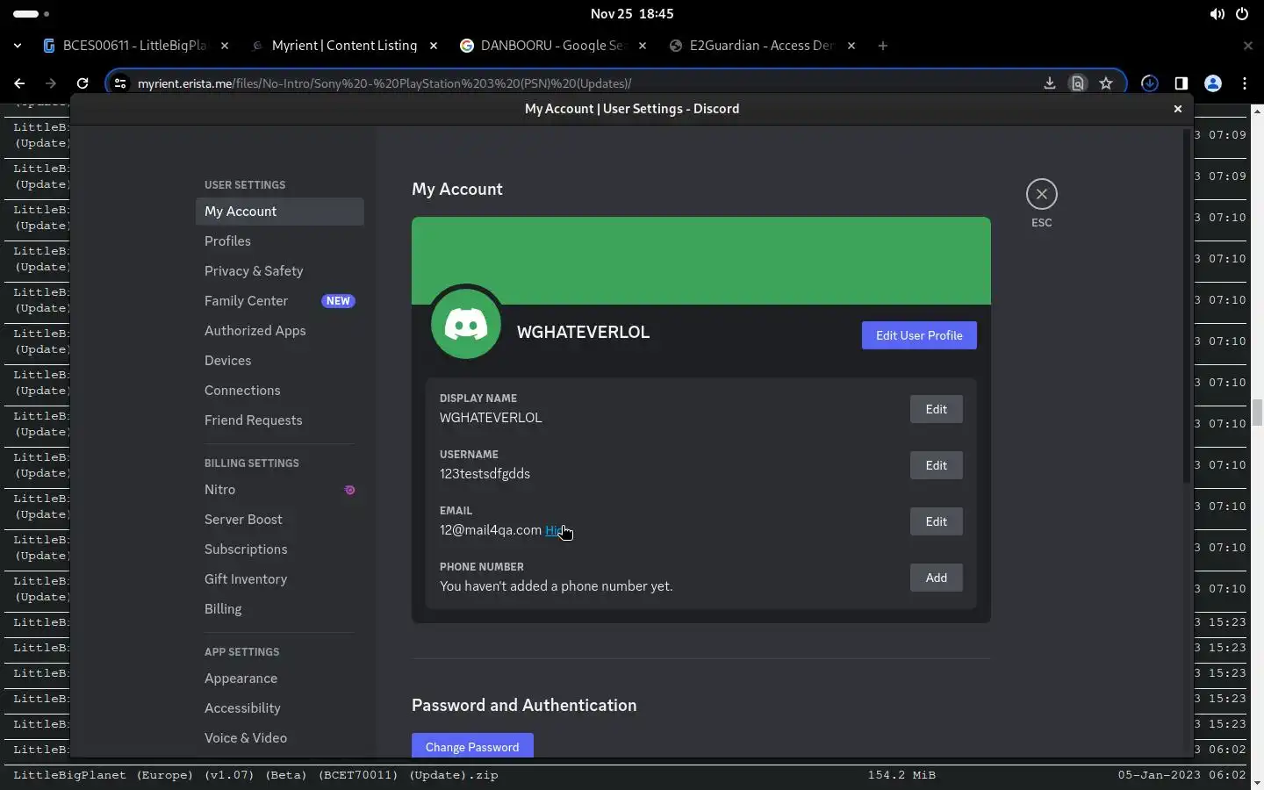Screen dimensions: 1264x790
Task: Open the Profiles settings section
Action: click(x=279, y=241)
